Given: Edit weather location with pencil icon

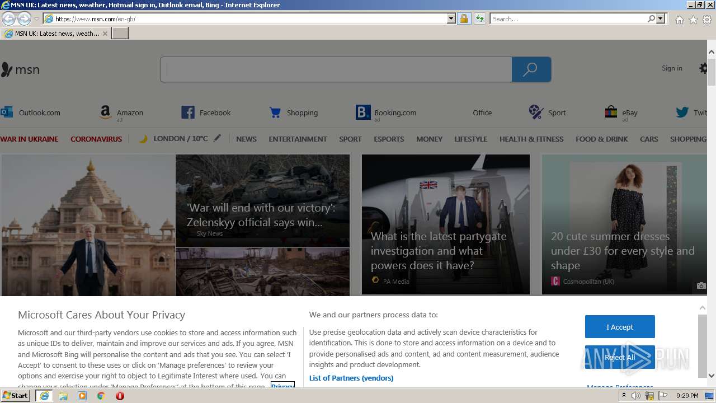Looking at the screenshot, I should click(x=217, y=138).
